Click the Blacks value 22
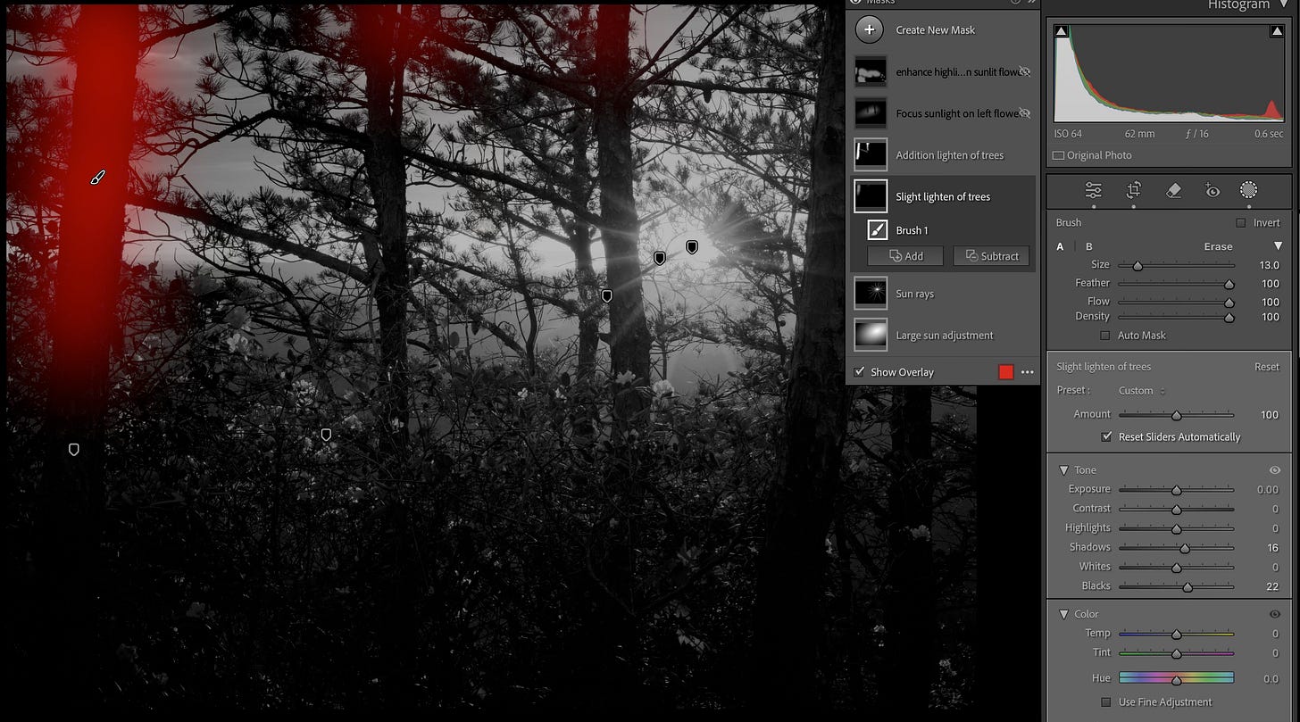Image resolution: width=1300 pixels, height=722 pixels. click(x=1272, y=586)
